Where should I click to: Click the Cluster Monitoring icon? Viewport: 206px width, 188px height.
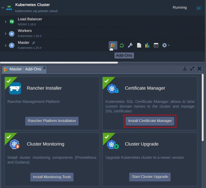pyautogui.click(x=15, y=144)
